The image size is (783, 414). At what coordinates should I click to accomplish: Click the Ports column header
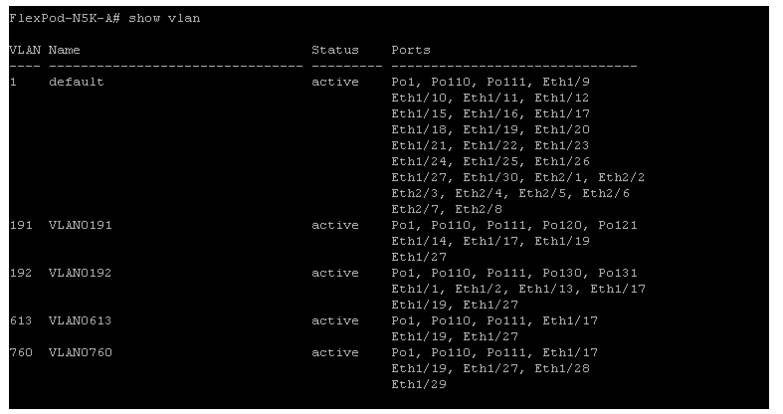click(411, 50)
